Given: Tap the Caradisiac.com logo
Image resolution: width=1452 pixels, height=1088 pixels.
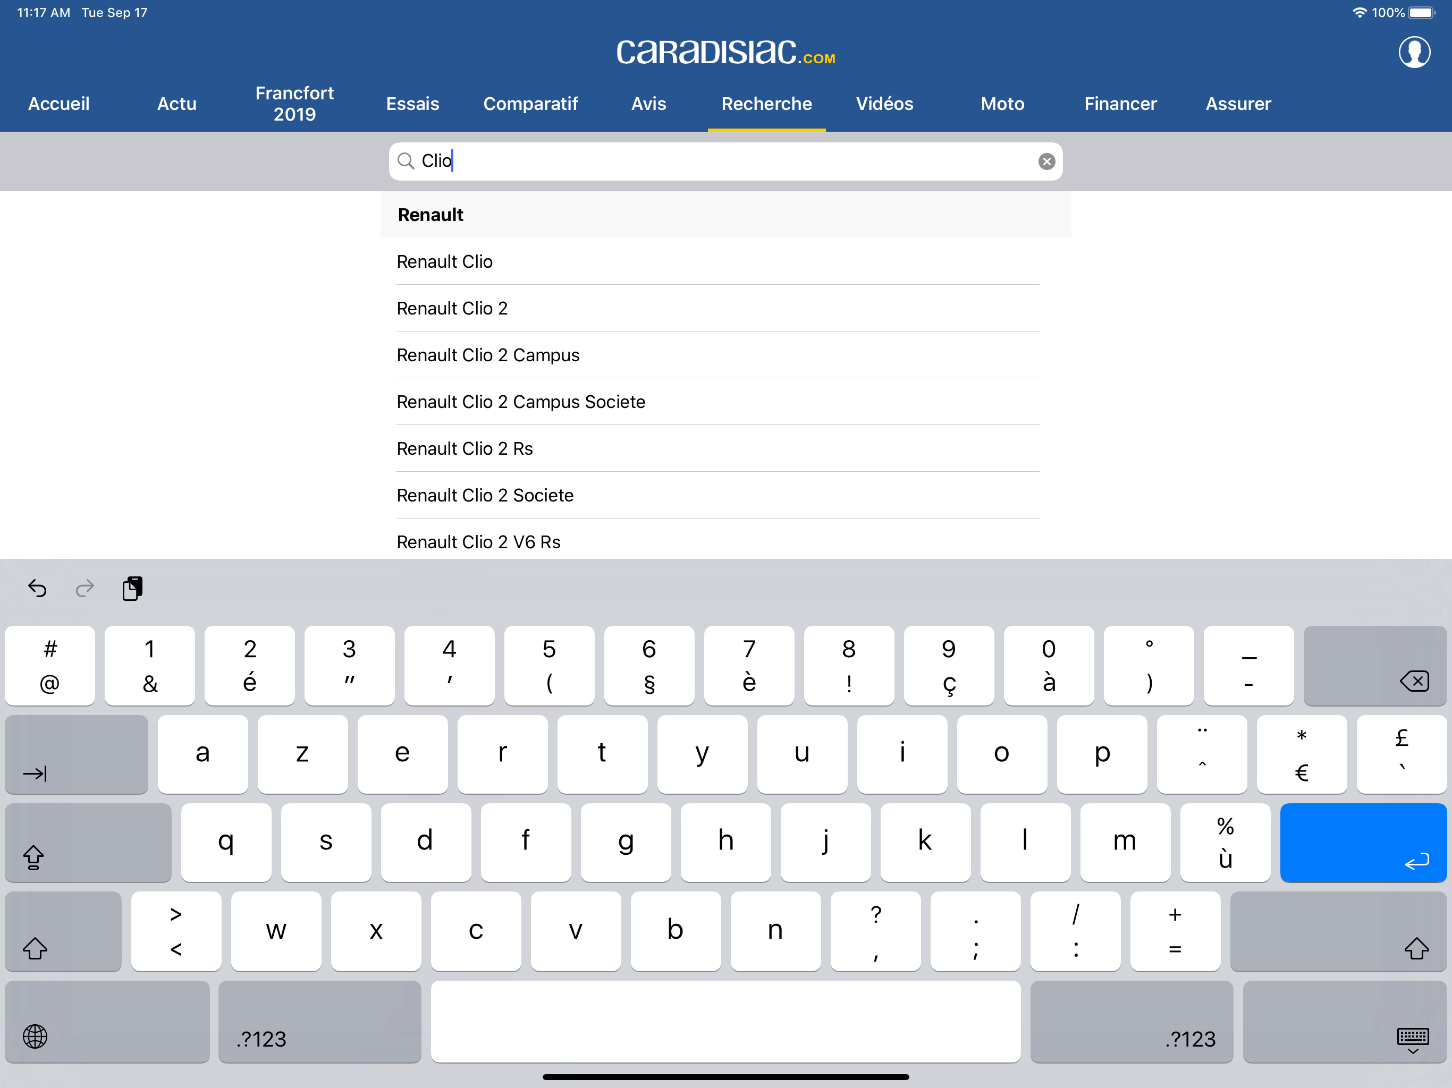Looking at the screenshot, I should (725, 52).
